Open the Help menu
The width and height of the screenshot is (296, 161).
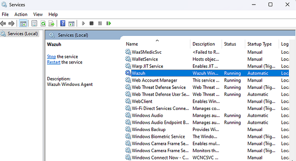click(x=53, y=14)
